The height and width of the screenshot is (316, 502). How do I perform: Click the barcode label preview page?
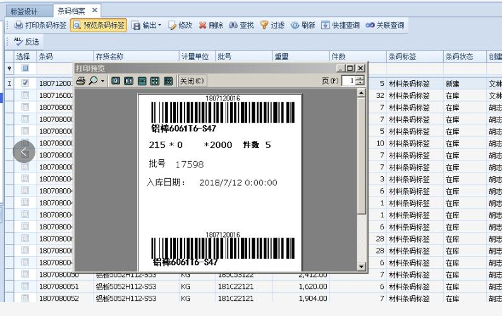coord(220,183)
